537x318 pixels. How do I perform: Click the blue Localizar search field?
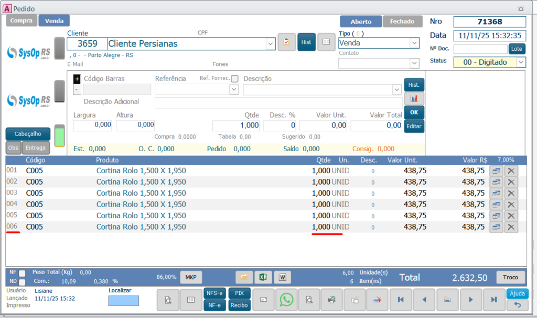click(124, 300)
